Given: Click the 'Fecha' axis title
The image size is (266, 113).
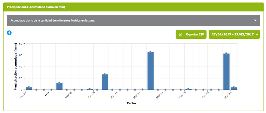Looking at the screenshot, I should [131, 103].
